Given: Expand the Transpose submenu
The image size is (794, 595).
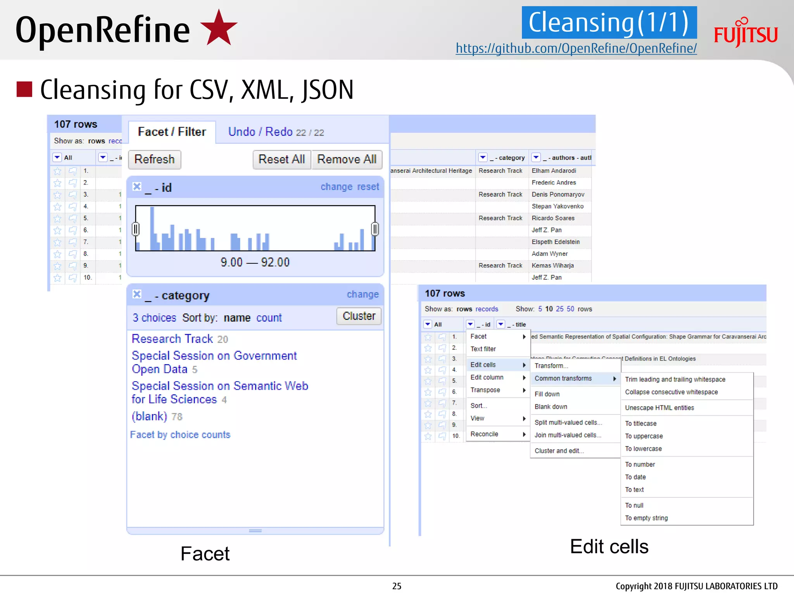Looking at the screenshot, I should point(498,390).
